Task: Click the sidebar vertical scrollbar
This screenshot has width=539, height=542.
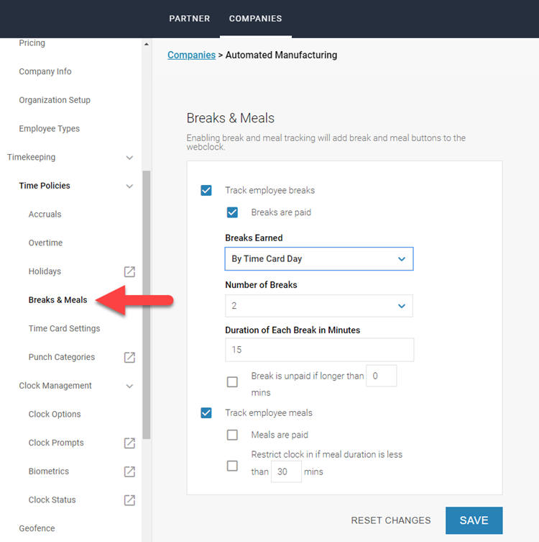Action: point(147,302)
